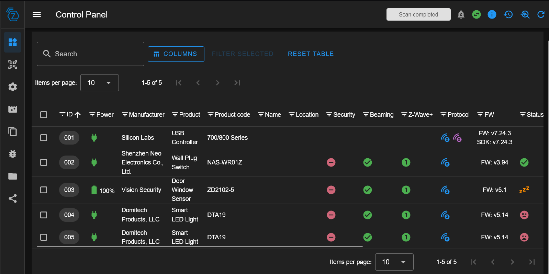549x274 pixels.
Task: Click the dead status icon of node 004
Action: pyautogui.click(x=524, y=215)
